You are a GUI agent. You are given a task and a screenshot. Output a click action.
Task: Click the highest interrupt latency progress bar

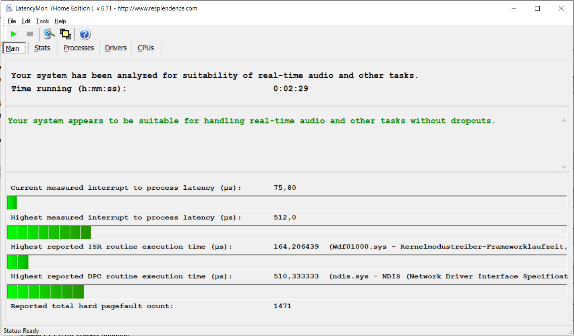[x=287, y=232]
